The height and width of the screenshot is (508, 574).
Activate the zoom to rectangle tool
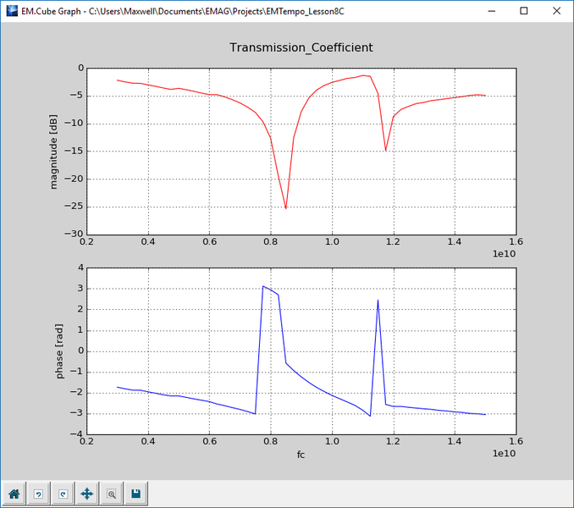point(112,494)
